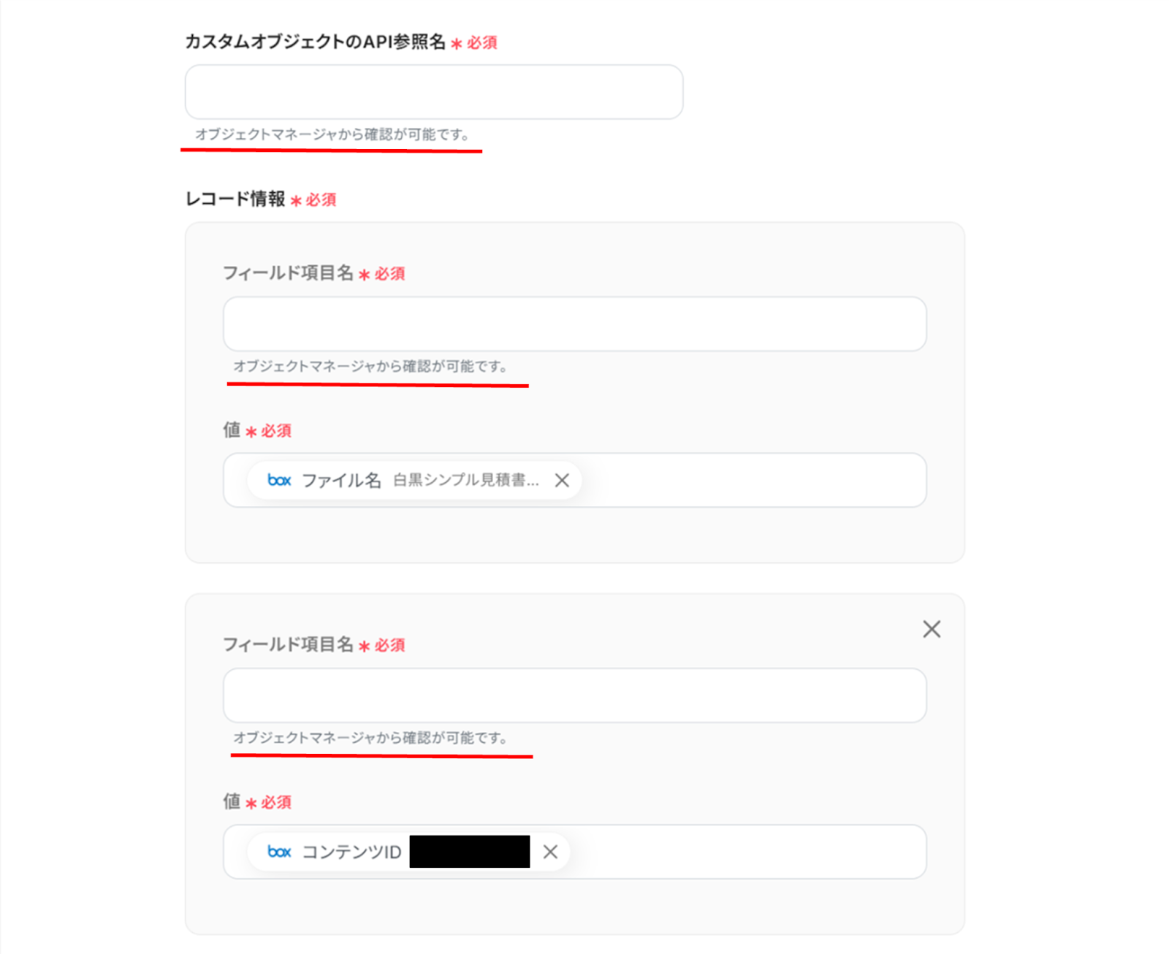Click the レコード情報 section heading
The image size is (1169, 954).
coord(235,199)
